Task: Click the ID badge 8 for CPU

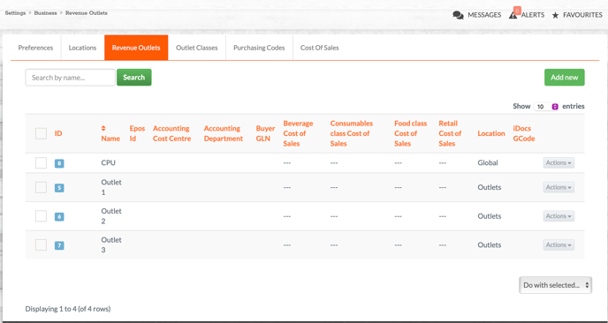Action: (x=59, y=163)
